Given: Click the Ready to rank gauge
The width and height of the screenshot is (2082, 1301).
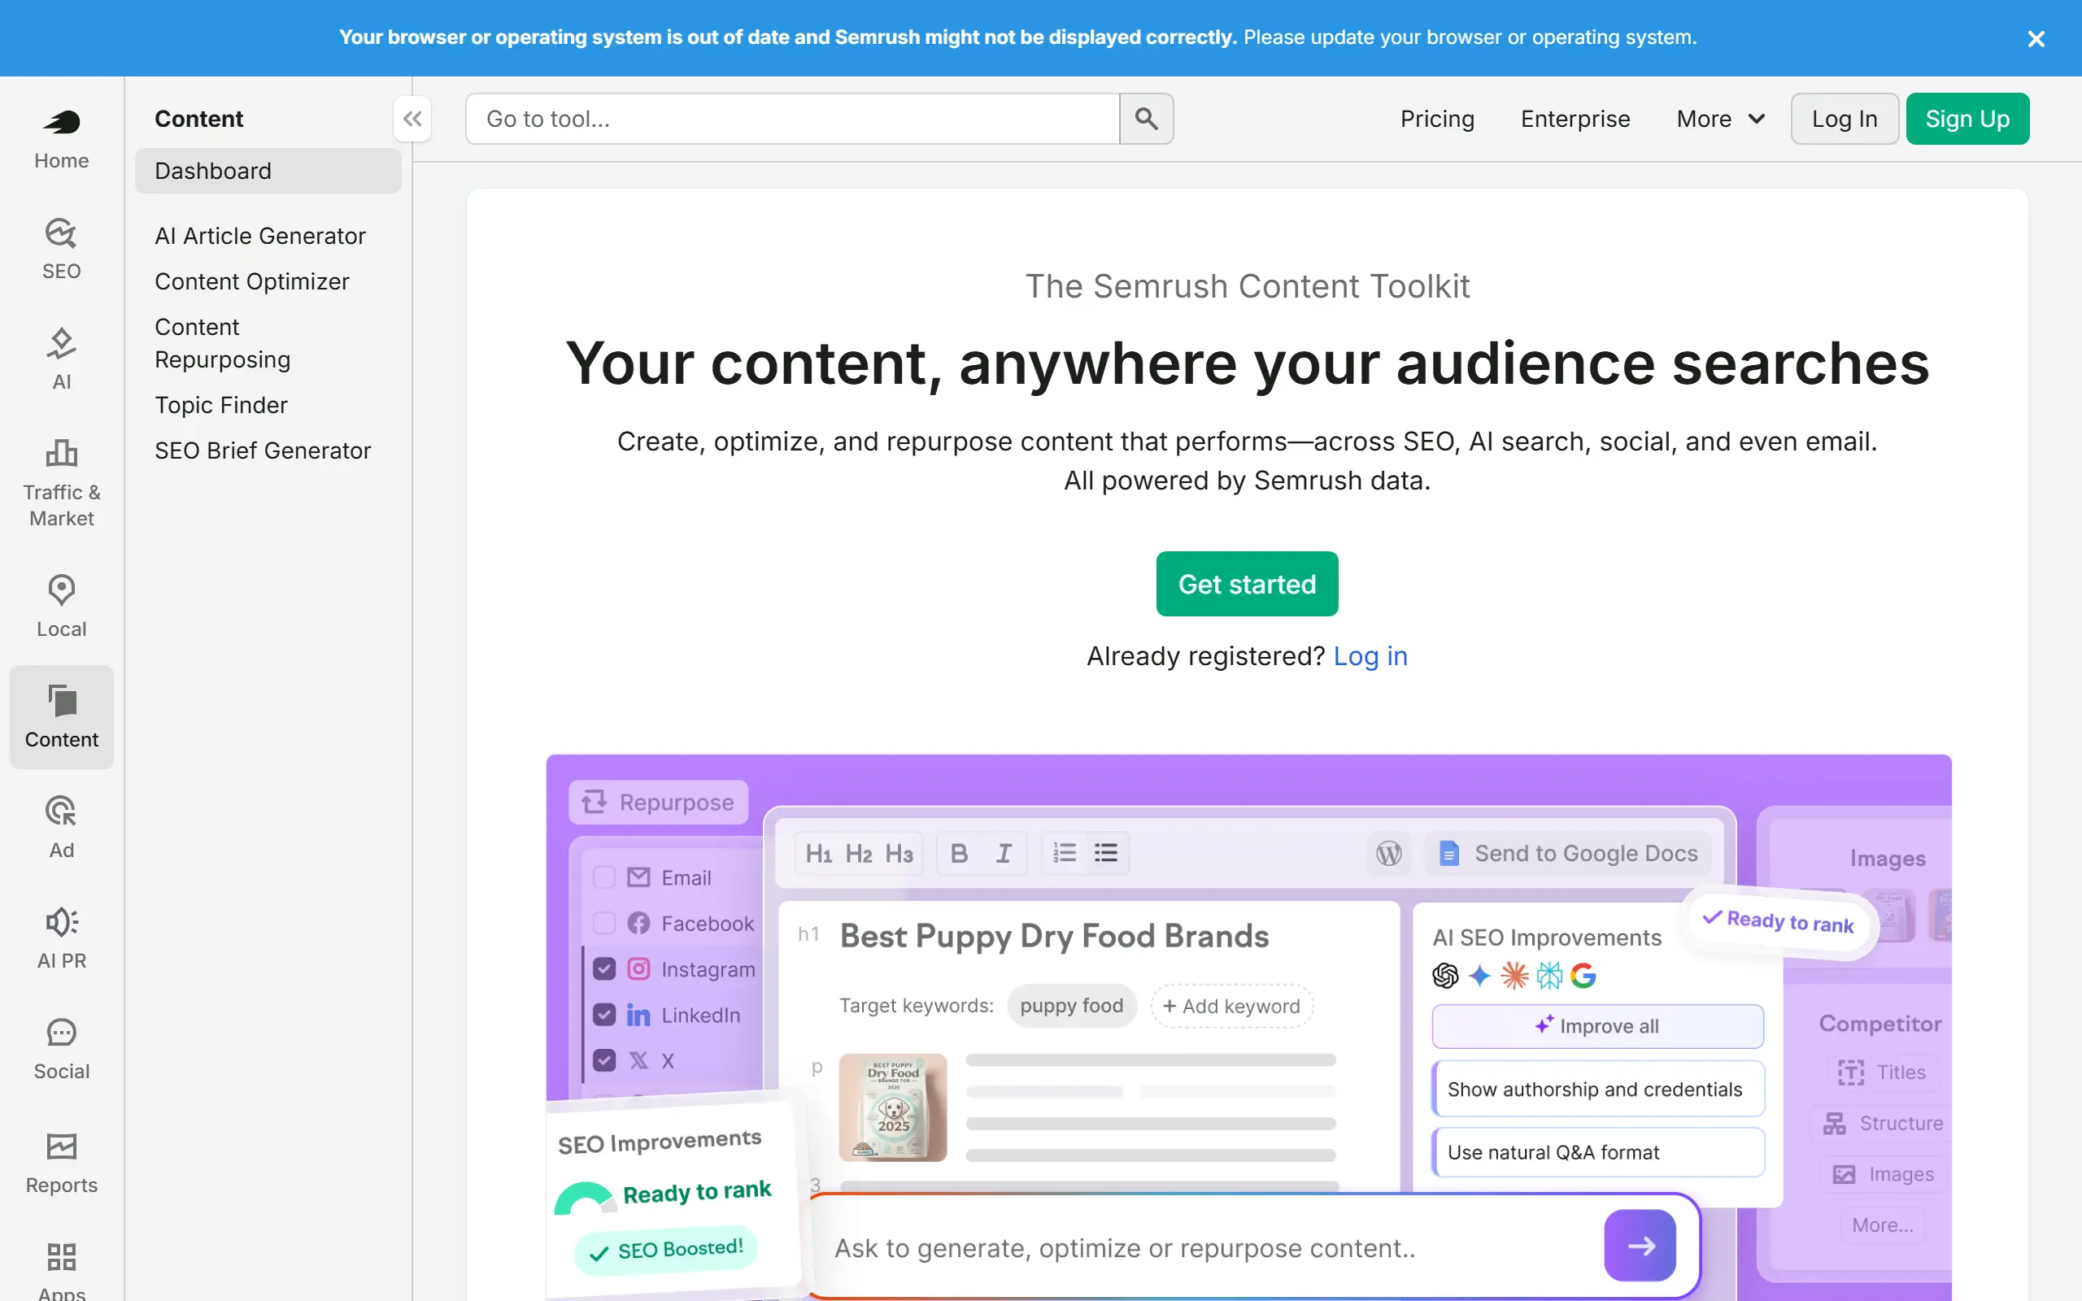Looking at the screenshot, I should click(x=585, y=1199).
